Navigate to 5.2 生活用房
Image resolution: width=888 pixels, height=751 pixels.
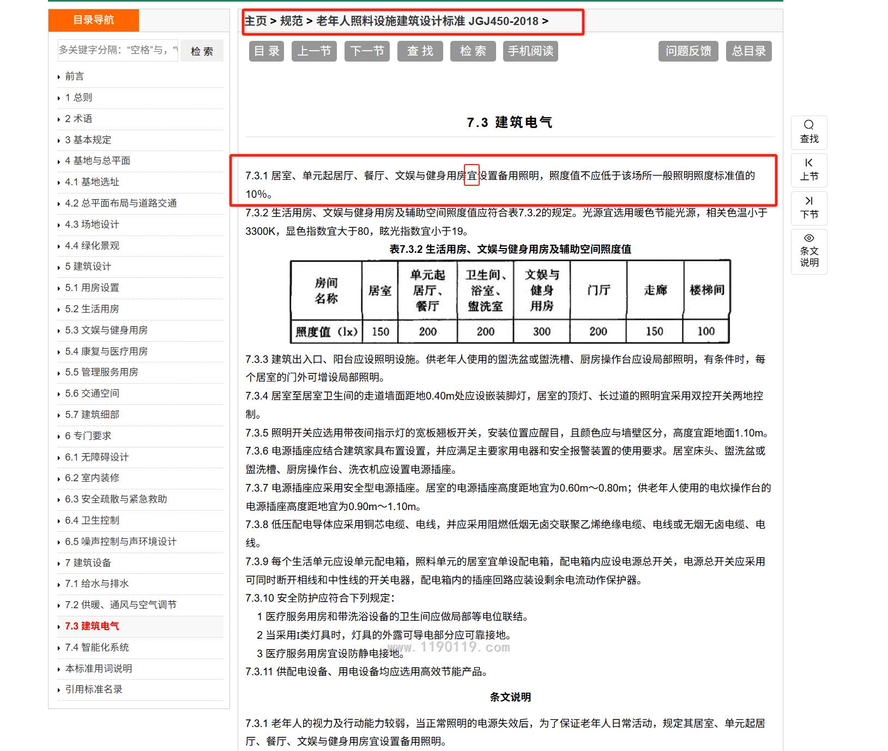coord(92,309)
